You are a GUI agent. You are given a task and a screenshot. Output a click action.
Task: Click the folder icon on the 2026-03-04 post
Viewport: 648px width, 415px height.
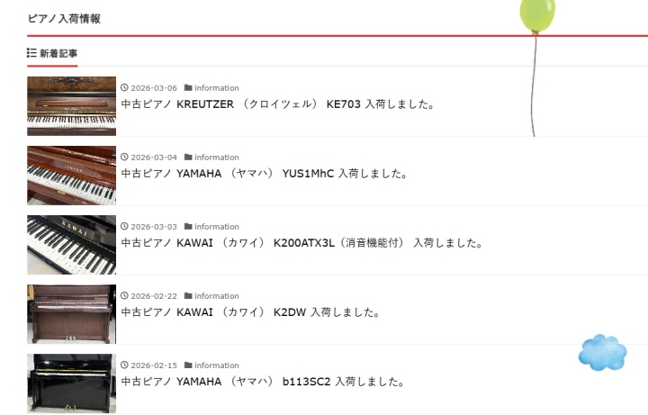(188, 158)
